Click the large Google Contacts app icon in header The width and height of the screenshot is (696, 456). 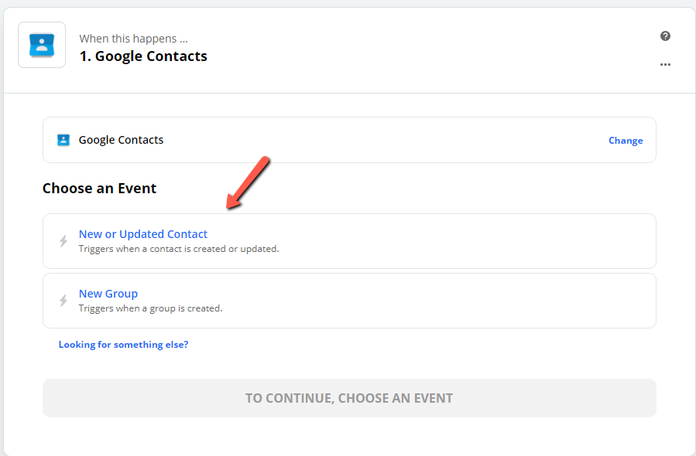pos(42,45)
